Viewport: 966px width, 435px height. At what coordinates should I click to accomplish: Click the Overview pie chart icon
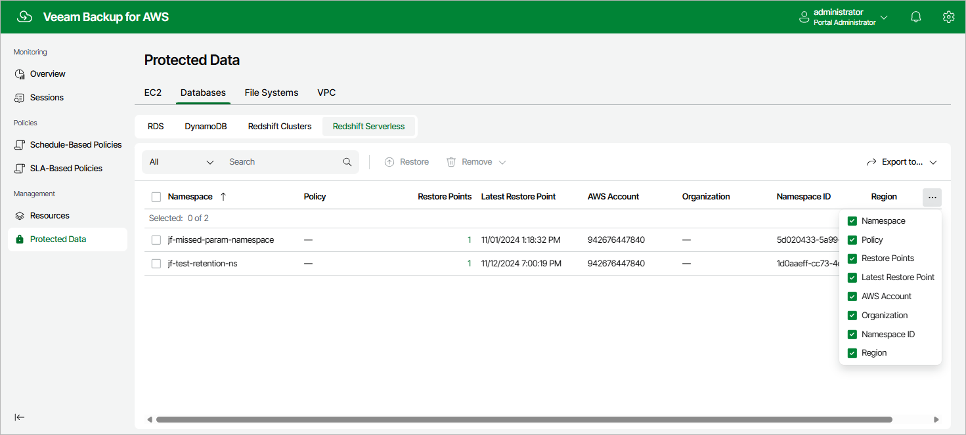(x=20, y=74)
